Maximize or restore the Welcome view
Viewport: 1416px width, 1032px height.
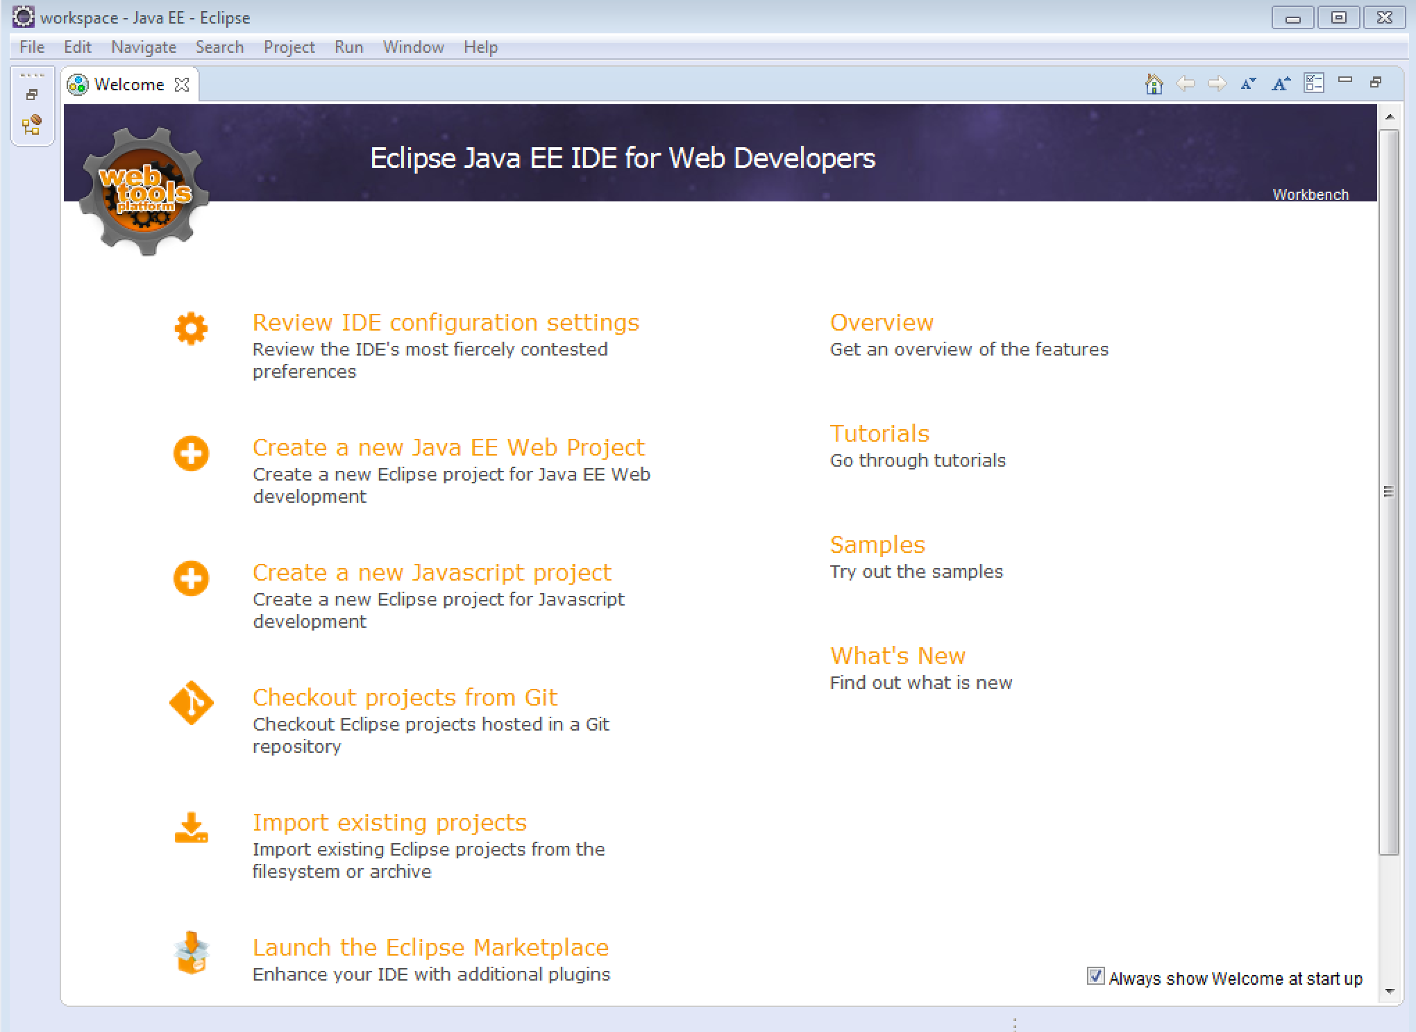[x=1376, y=82]
